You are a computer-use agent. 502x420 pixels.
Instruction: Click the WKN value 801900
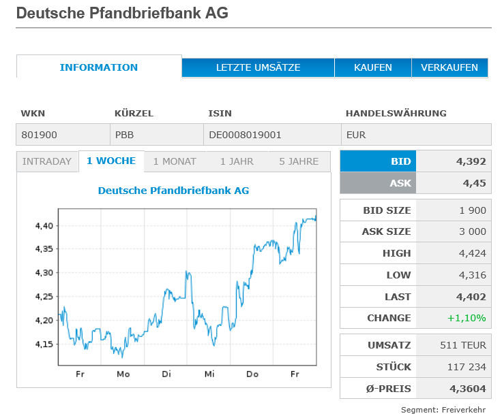pyautogui.click(x=39, y=135)
